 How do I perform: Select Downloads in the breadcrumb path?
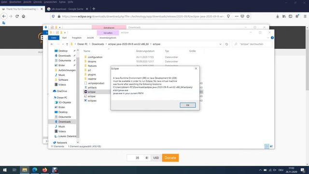[98, 44]
